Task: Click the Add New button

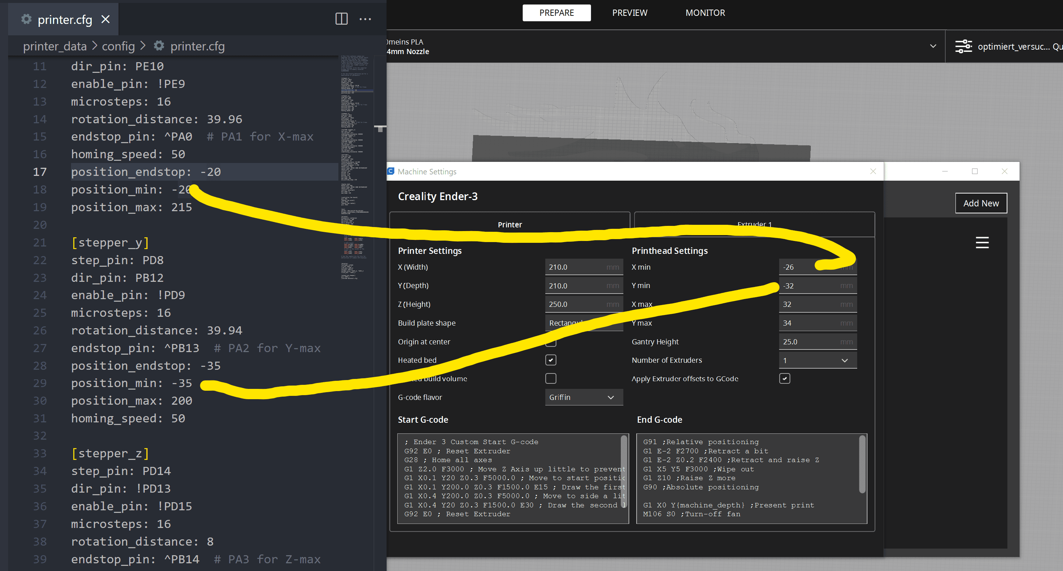Action: pyautogui.click(x=981, y=203)
